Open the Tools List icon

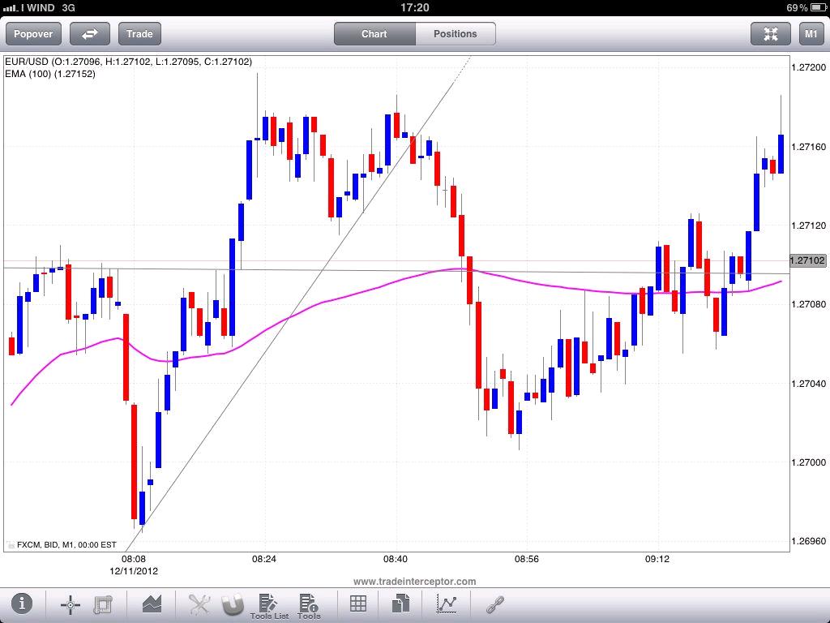pos(269,606)
